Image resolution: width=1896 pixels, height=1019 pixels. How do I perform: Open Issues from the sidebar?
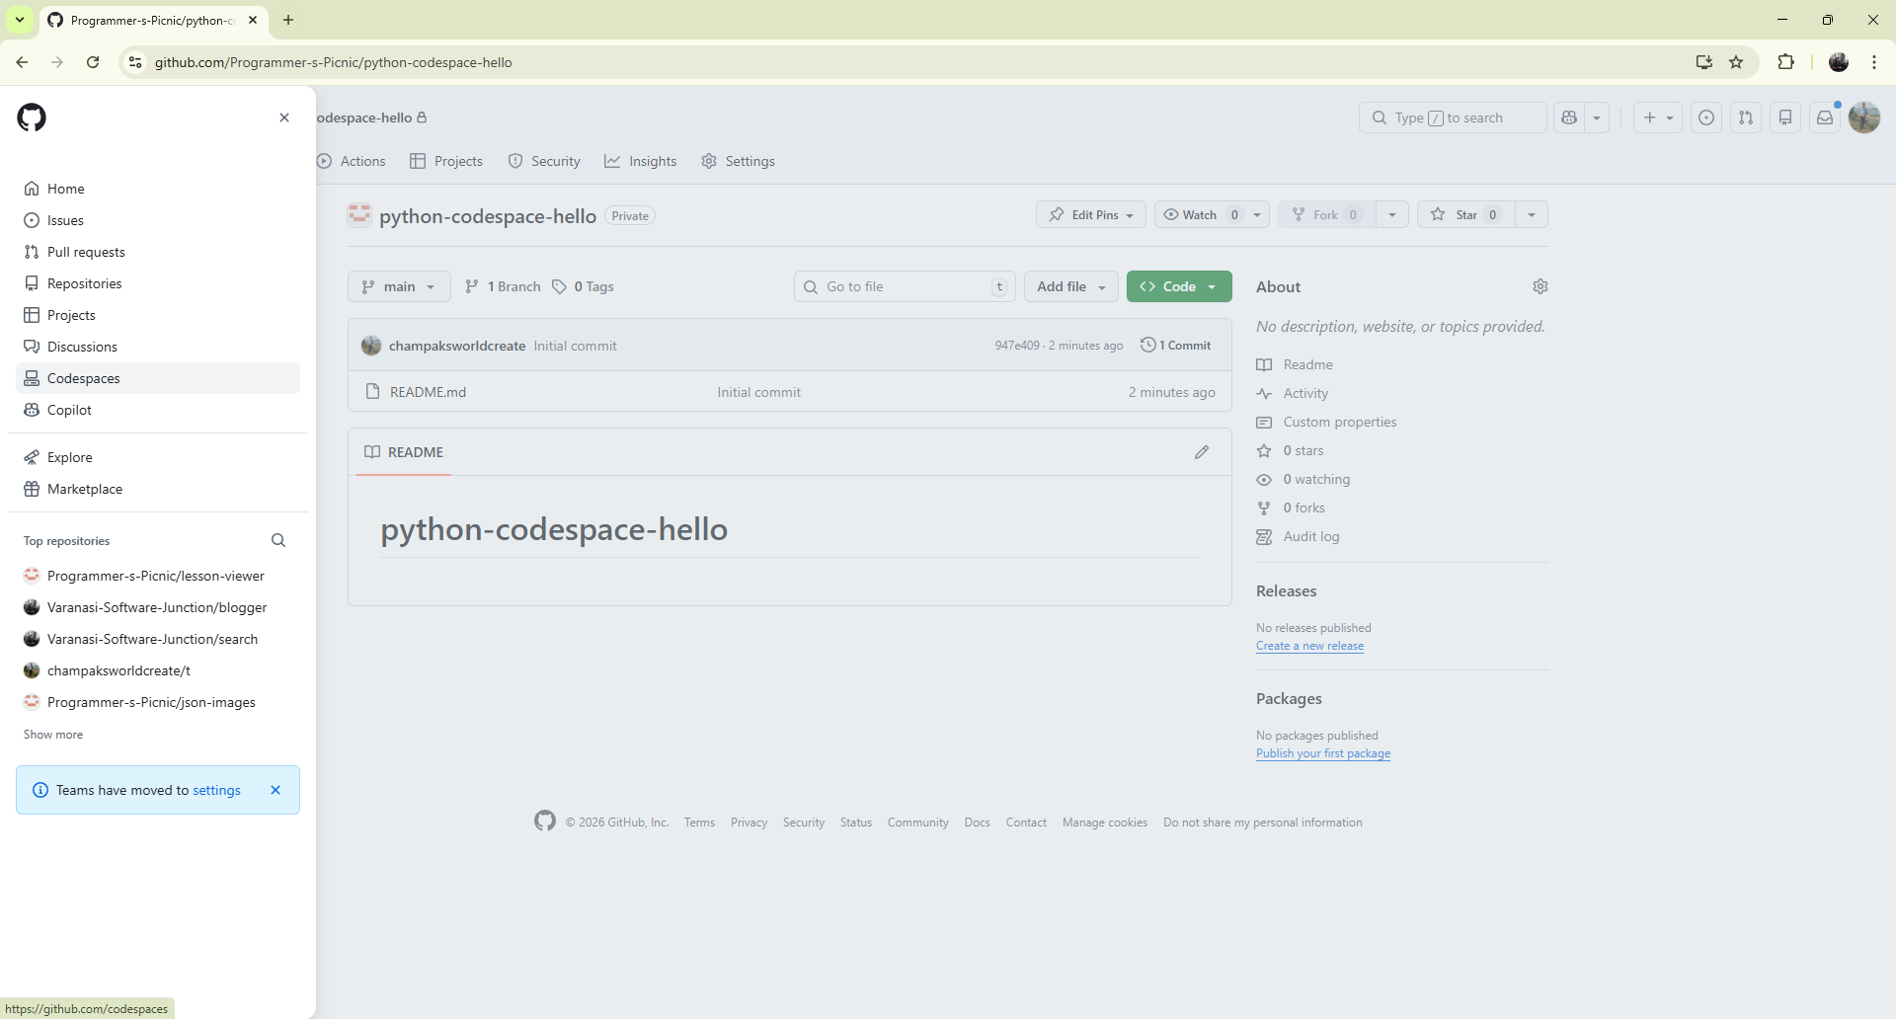pyautogui.click(x=158, y=220)
